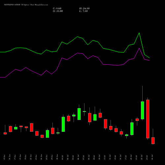Click the close value C: 8.60
Image resolution: width=165 pixels, height=165 pixels.
[57, 9]
